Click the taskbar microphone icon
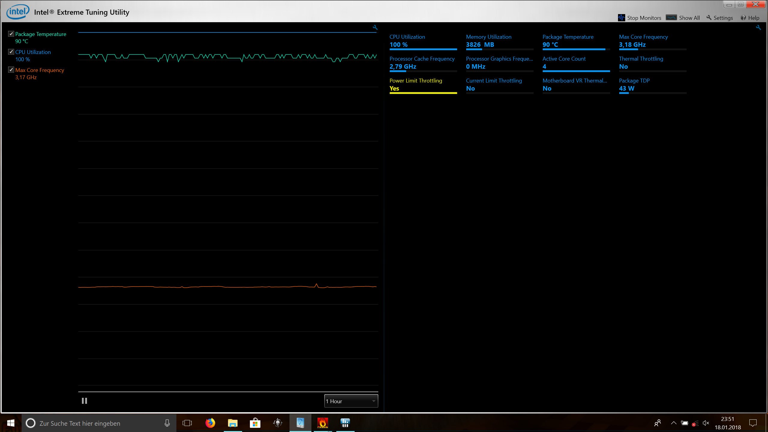Screen dimensions: 768x432 [x=167, y=423]
